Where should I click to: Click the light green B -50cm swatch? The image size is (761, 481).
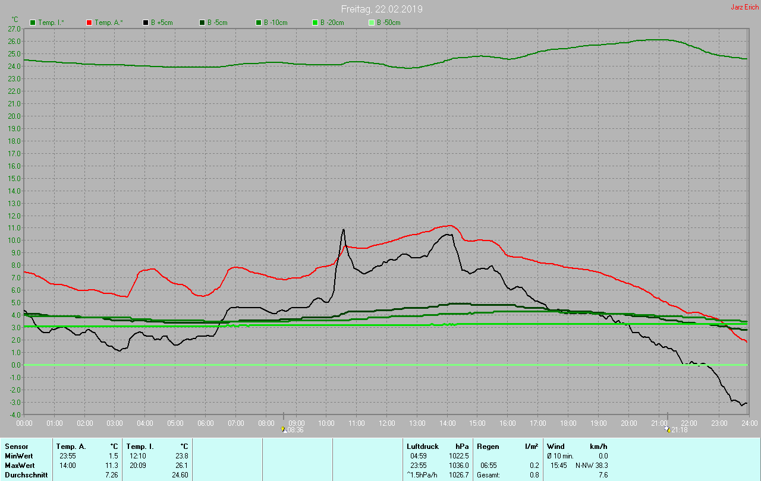point(372,23)
